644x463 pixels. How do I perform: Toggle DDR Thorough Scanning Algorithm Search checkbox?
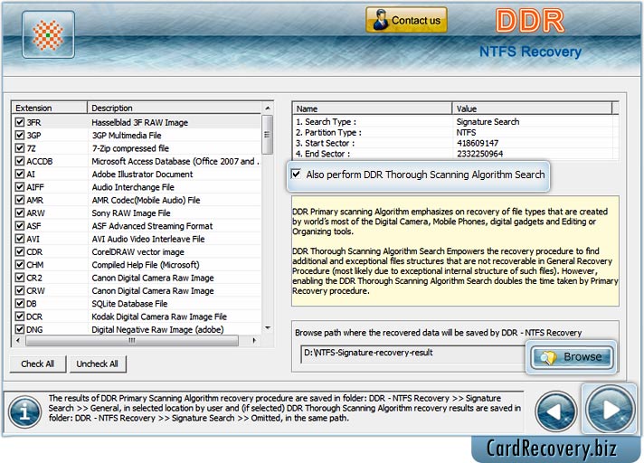pyautogui.click(x=296, y=174)
